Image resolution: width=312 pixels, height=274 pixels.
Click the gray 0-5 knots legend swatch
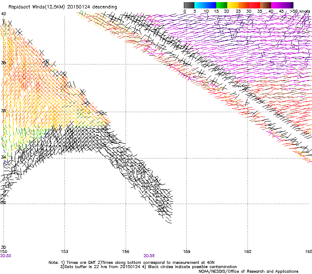pyautogui.click(x=189, y=5)
